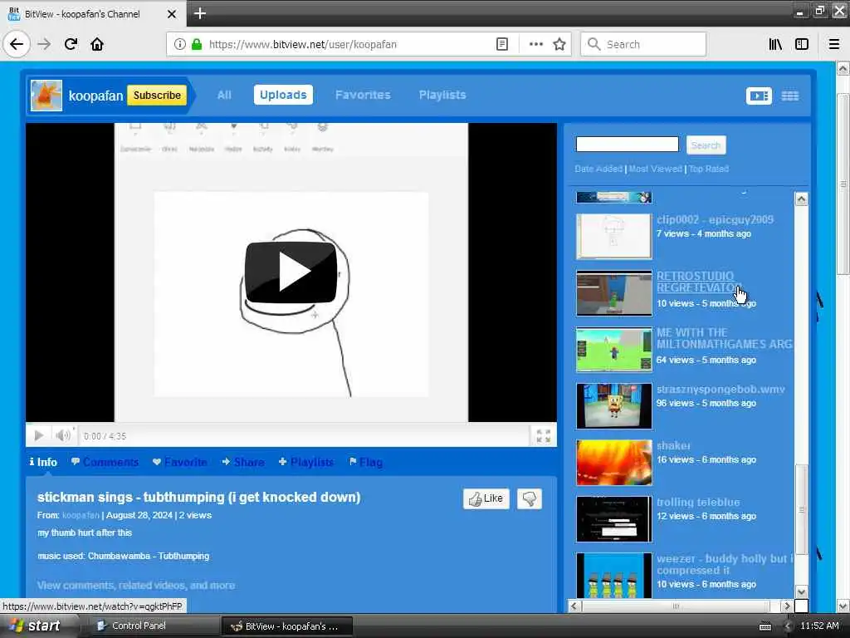Open the Favorites channel tab
The height and width of the screenshot is (638, 850).
(363, 95)
